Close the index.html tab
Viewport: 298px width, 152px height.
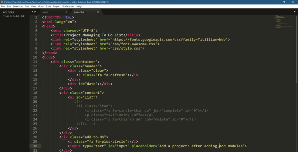pyautogui.click(x=98, y=12)
